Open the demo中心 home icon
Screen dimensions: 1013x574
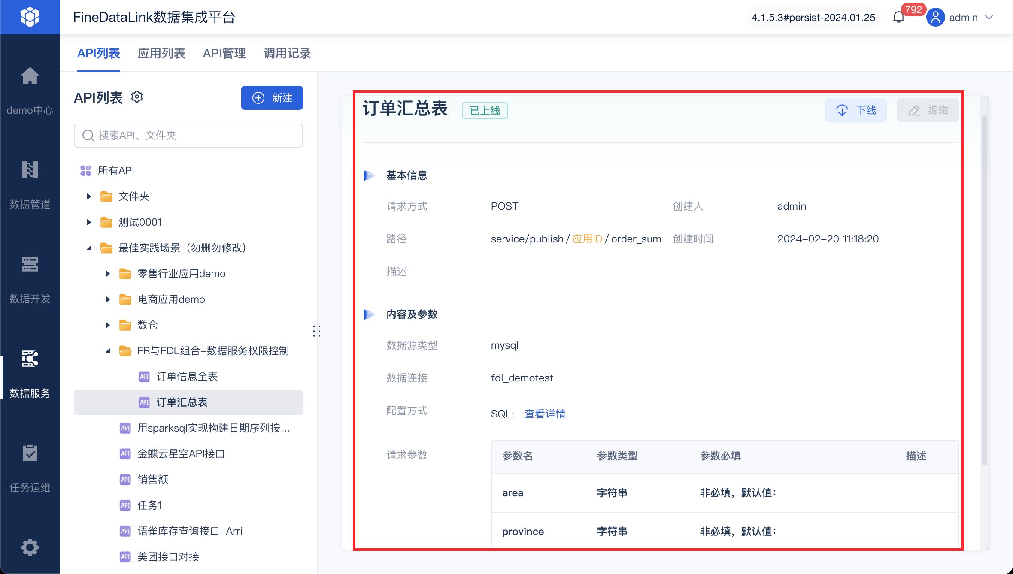coord(30,76)
